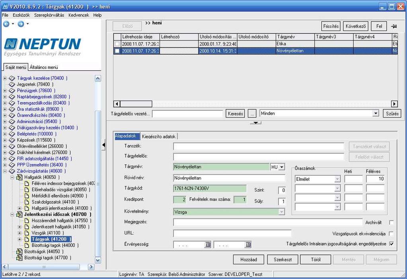This screenshot has width=407, height=279.
Task: Click the Zárövizsgáztatás (40600) book icon
Action: pos(12,171)
